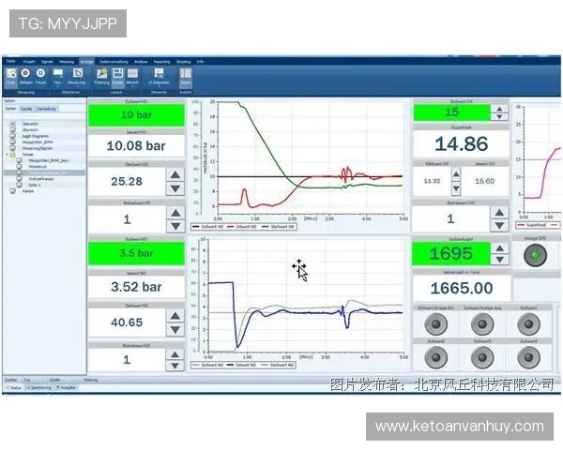The image size is (563, 450).
Task: Open the yt-Diagramm element icon
Action: [x=160, y=74]
